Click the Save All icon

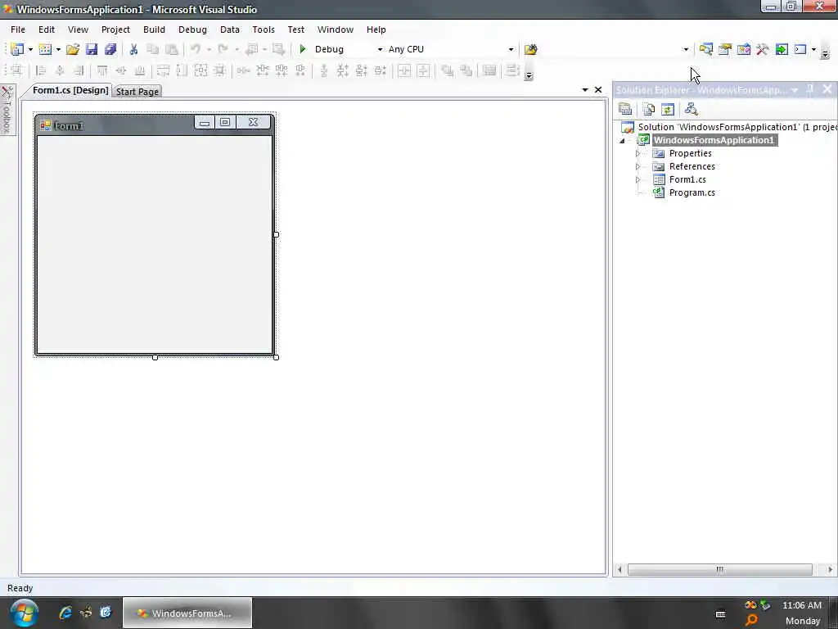pos(110,49)
